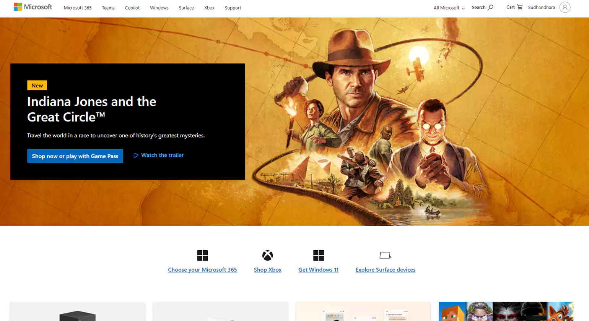Screen dimensions: 589x321
Task: Click the Xbox sphere icon
Action: [x=267, y=255]
